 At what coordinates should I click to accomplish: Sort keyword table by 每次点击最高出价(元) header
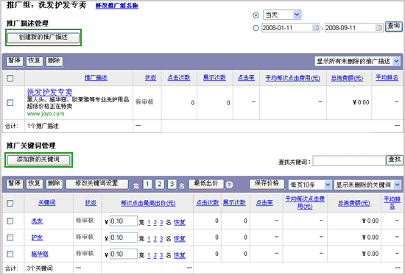click(x=148, y=203)
